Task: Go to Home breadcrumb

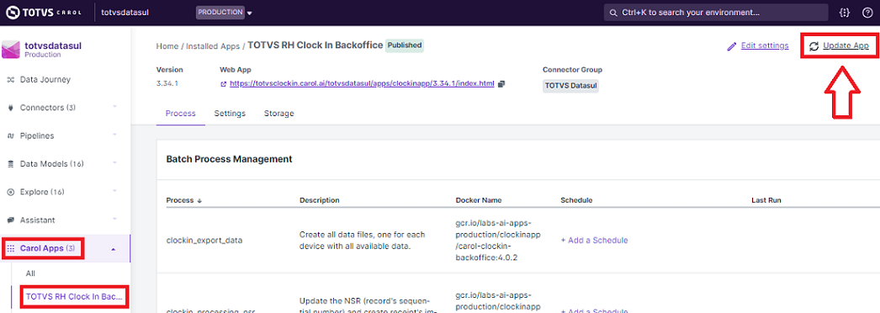Action: 167,46
